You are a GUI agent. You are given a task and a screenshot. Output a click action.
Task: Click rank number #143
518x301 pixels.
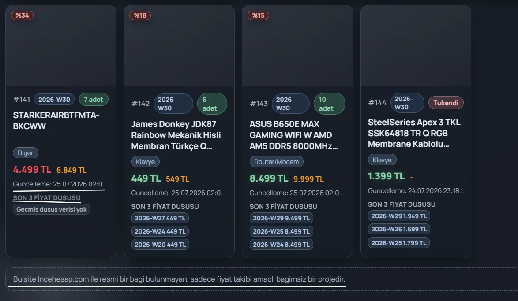[259, 104]
